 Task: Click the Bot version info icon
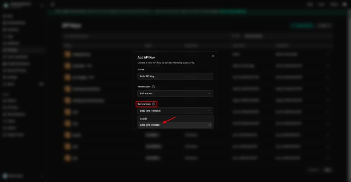(154, 104)
